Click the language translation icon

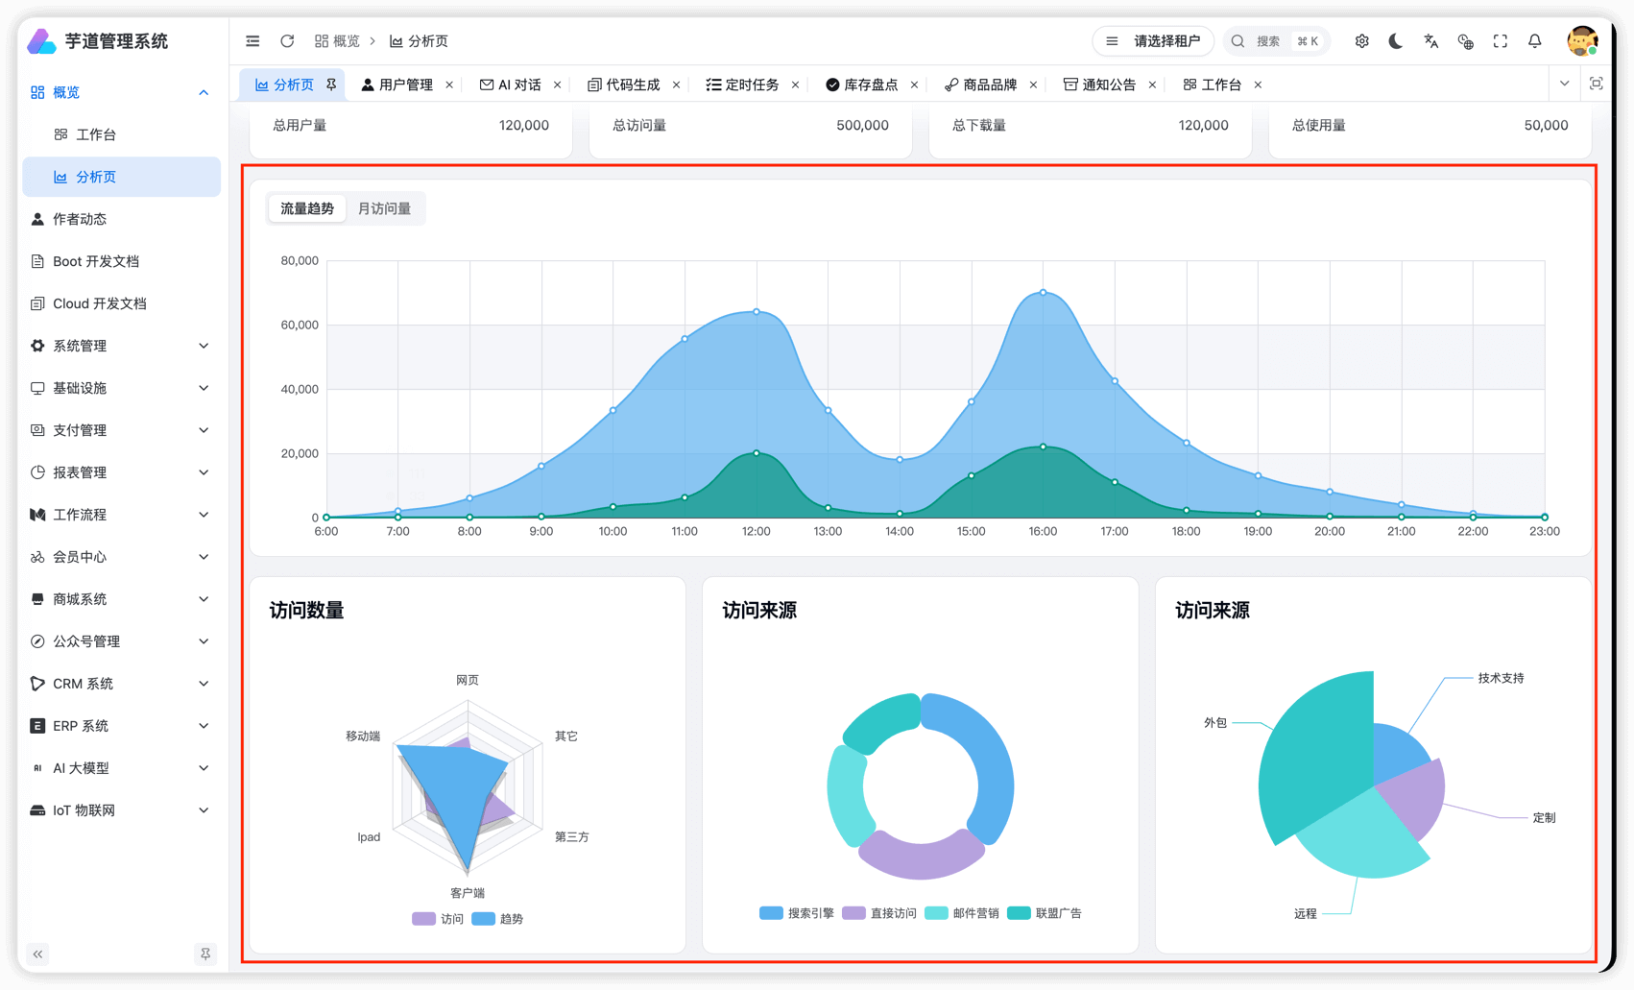(x=1430, y=41)
